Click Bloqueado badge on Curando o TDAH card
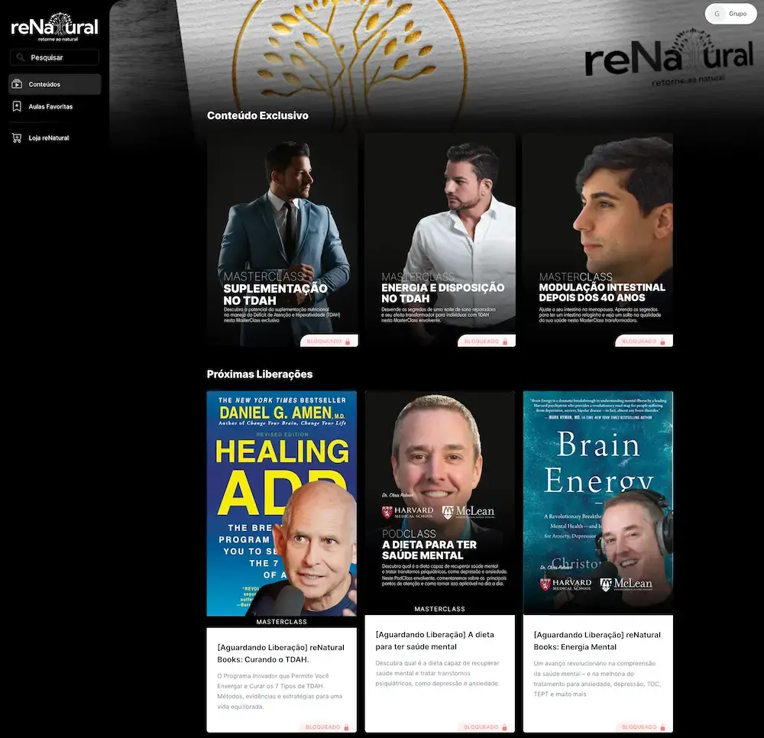The width and height of the screenshot is (764, 738). (x=328, y=727)
